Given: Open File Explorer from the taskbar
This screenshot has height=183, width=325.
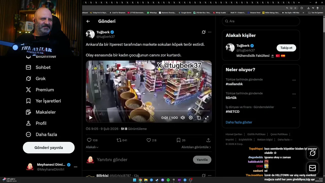Looking at the screenshot, I should (x=146, y=180).
